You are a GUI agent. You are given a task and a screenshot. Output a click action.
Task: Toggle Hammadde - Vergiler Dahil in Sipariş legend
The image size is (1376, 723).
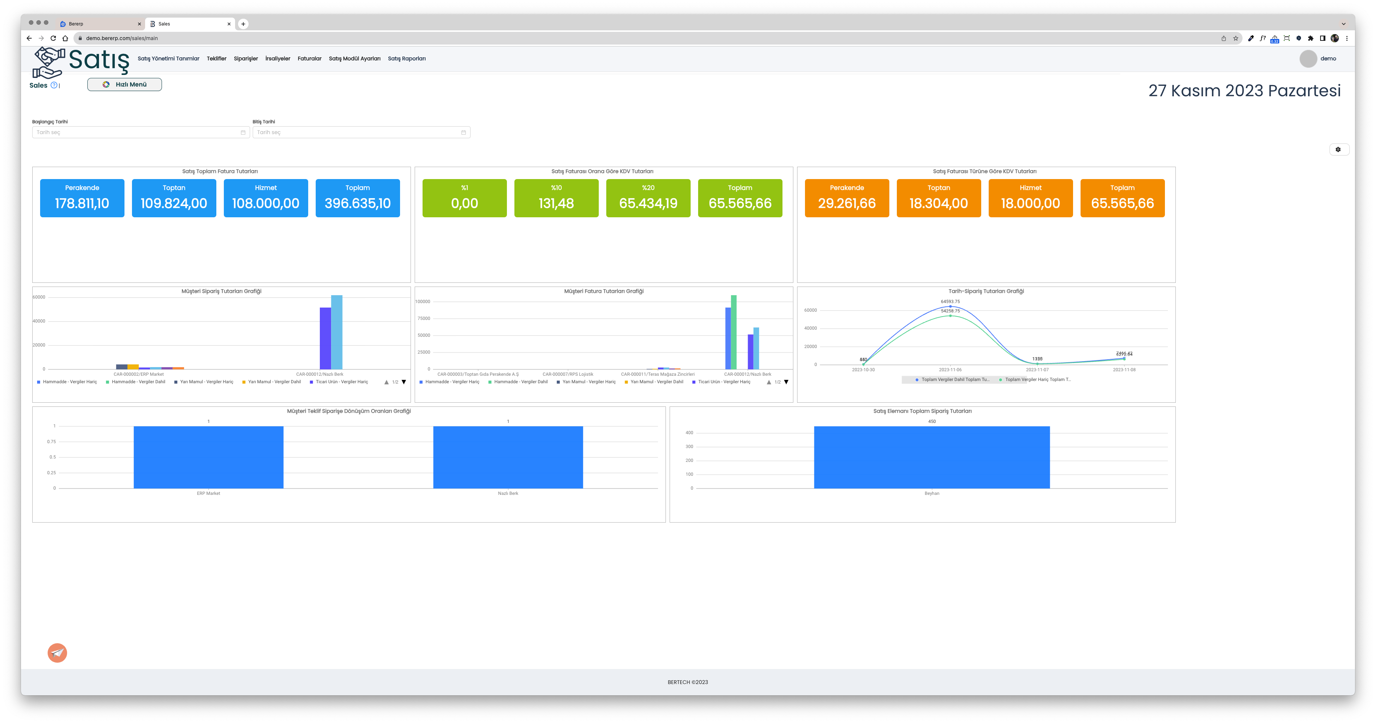click(136, 382)
